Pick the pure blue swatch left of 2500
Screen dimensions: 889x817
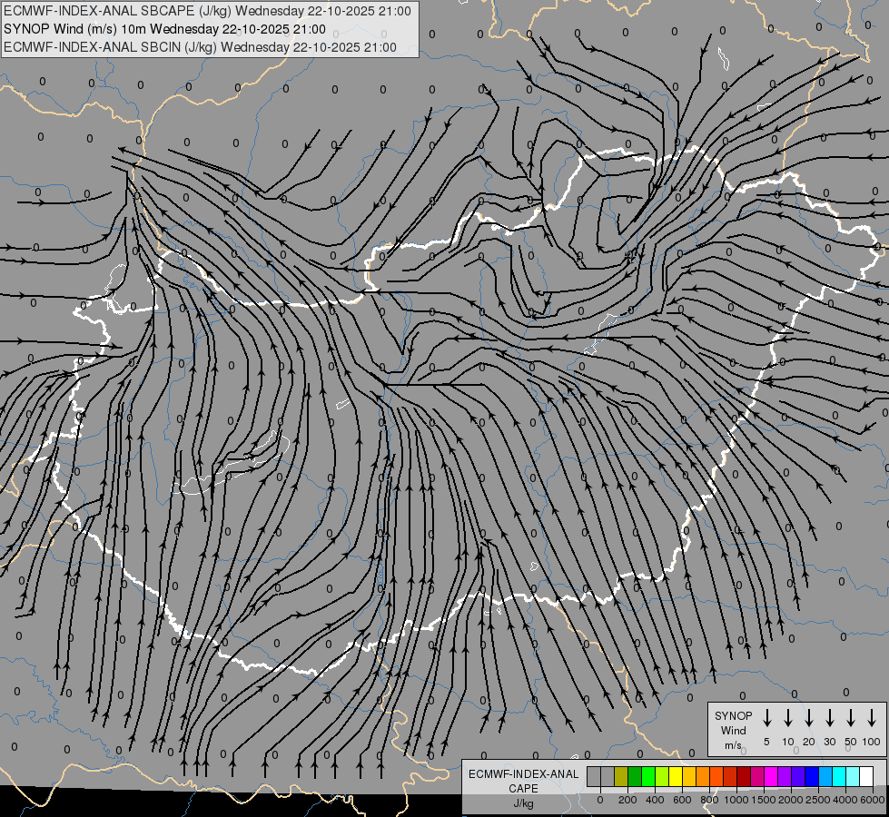click(x=812, y=776)
